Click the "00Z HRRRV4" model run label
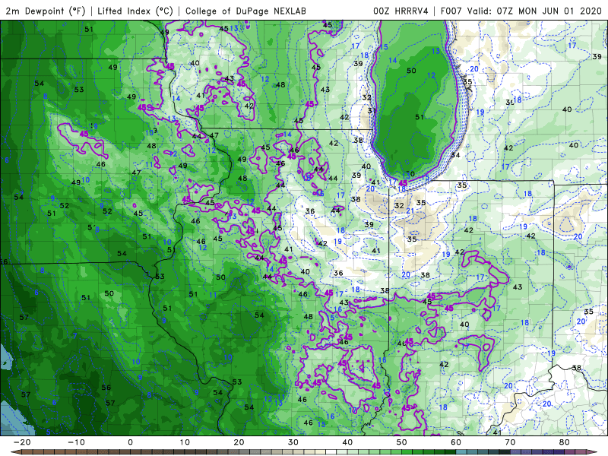 click(x=401, y=11)
